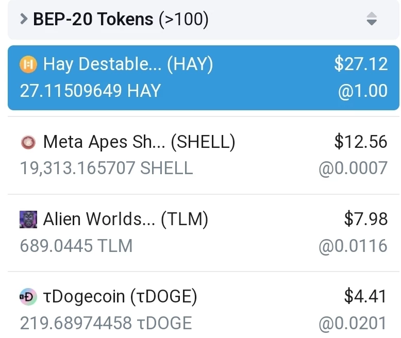Click the τDogecoin token icon

pos(28,297)
